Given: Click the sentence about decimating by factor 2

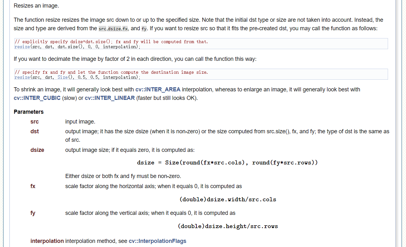Looking at the screenshot, I should pos(135,59).
